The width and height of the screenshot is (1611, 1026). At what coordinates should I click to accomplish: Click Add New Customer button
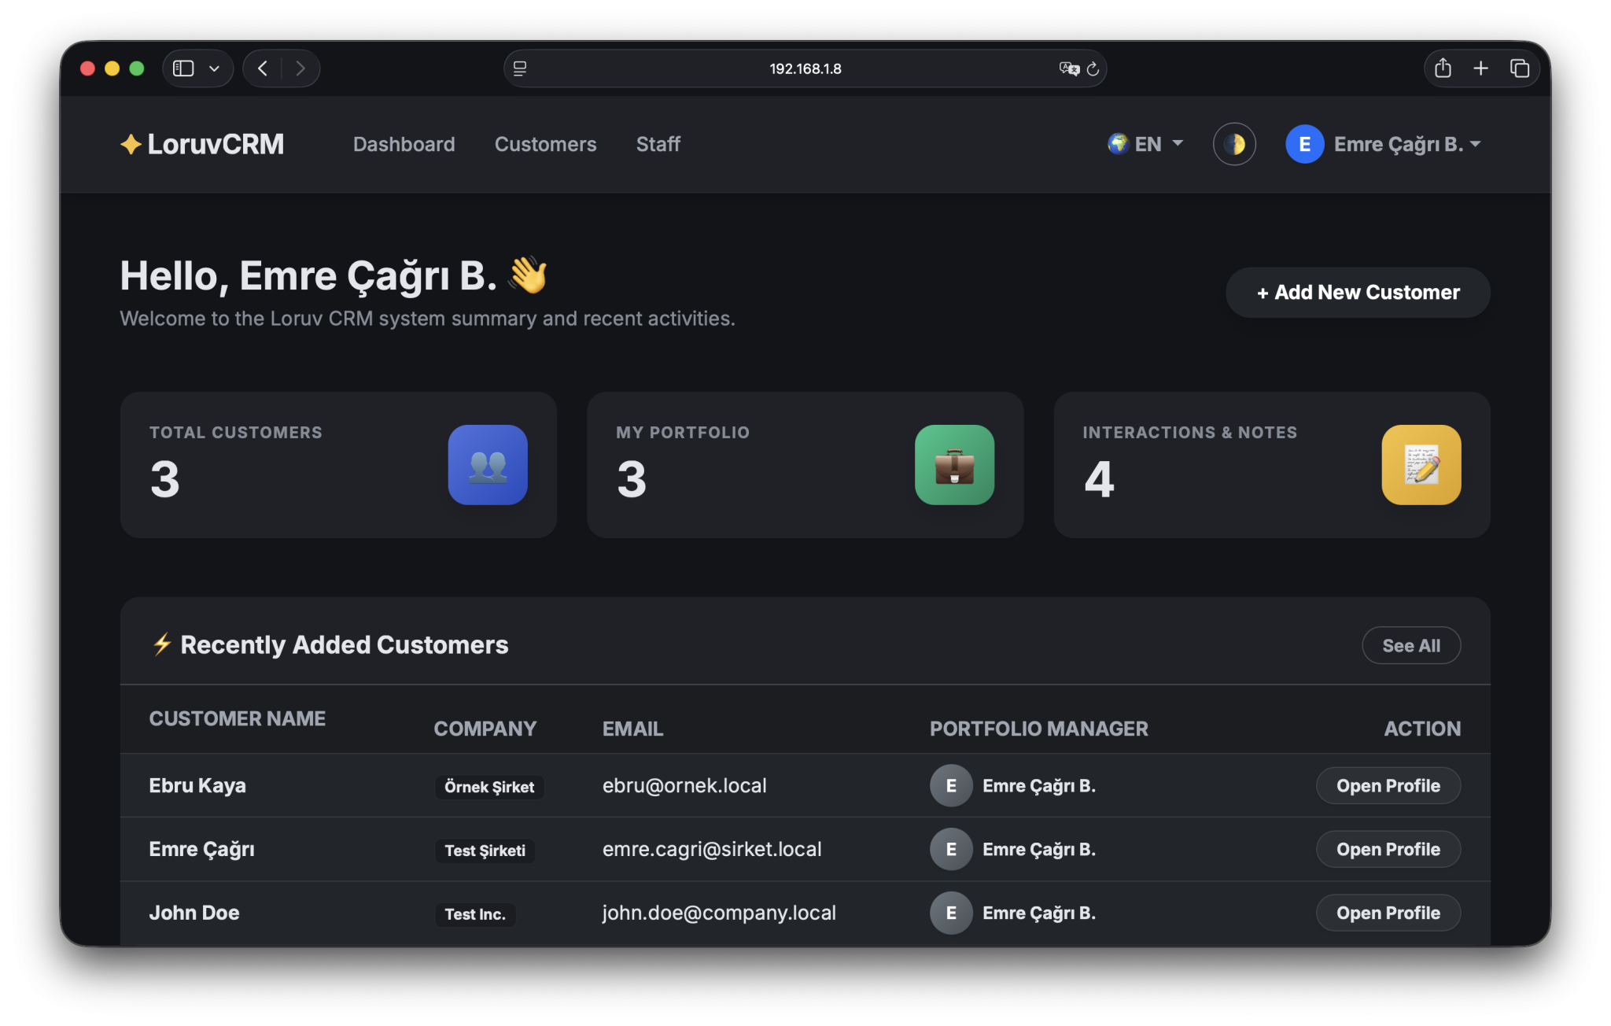coord(1358,293)
